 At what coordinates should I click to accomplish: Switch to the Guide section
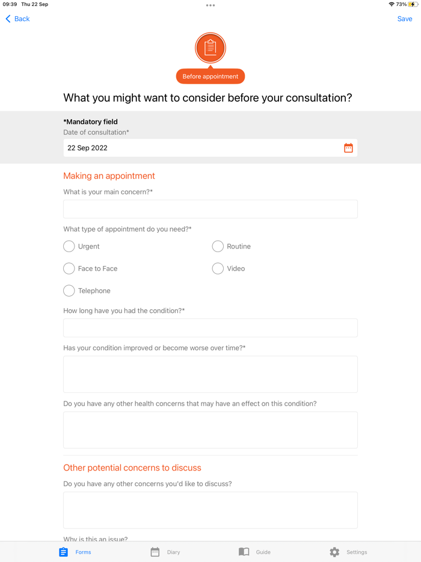(x=255, y=552)
